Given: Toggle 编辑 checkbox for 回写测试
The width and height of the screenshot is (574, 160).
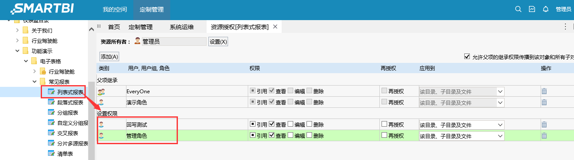Looking at the screenshot, I should [290, 124].
